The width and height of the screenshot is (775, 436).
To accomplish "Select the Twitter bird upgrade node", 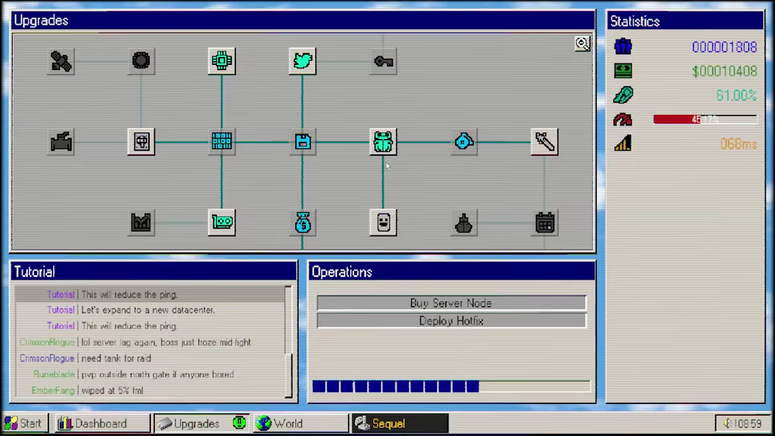I will coord(302,61).
